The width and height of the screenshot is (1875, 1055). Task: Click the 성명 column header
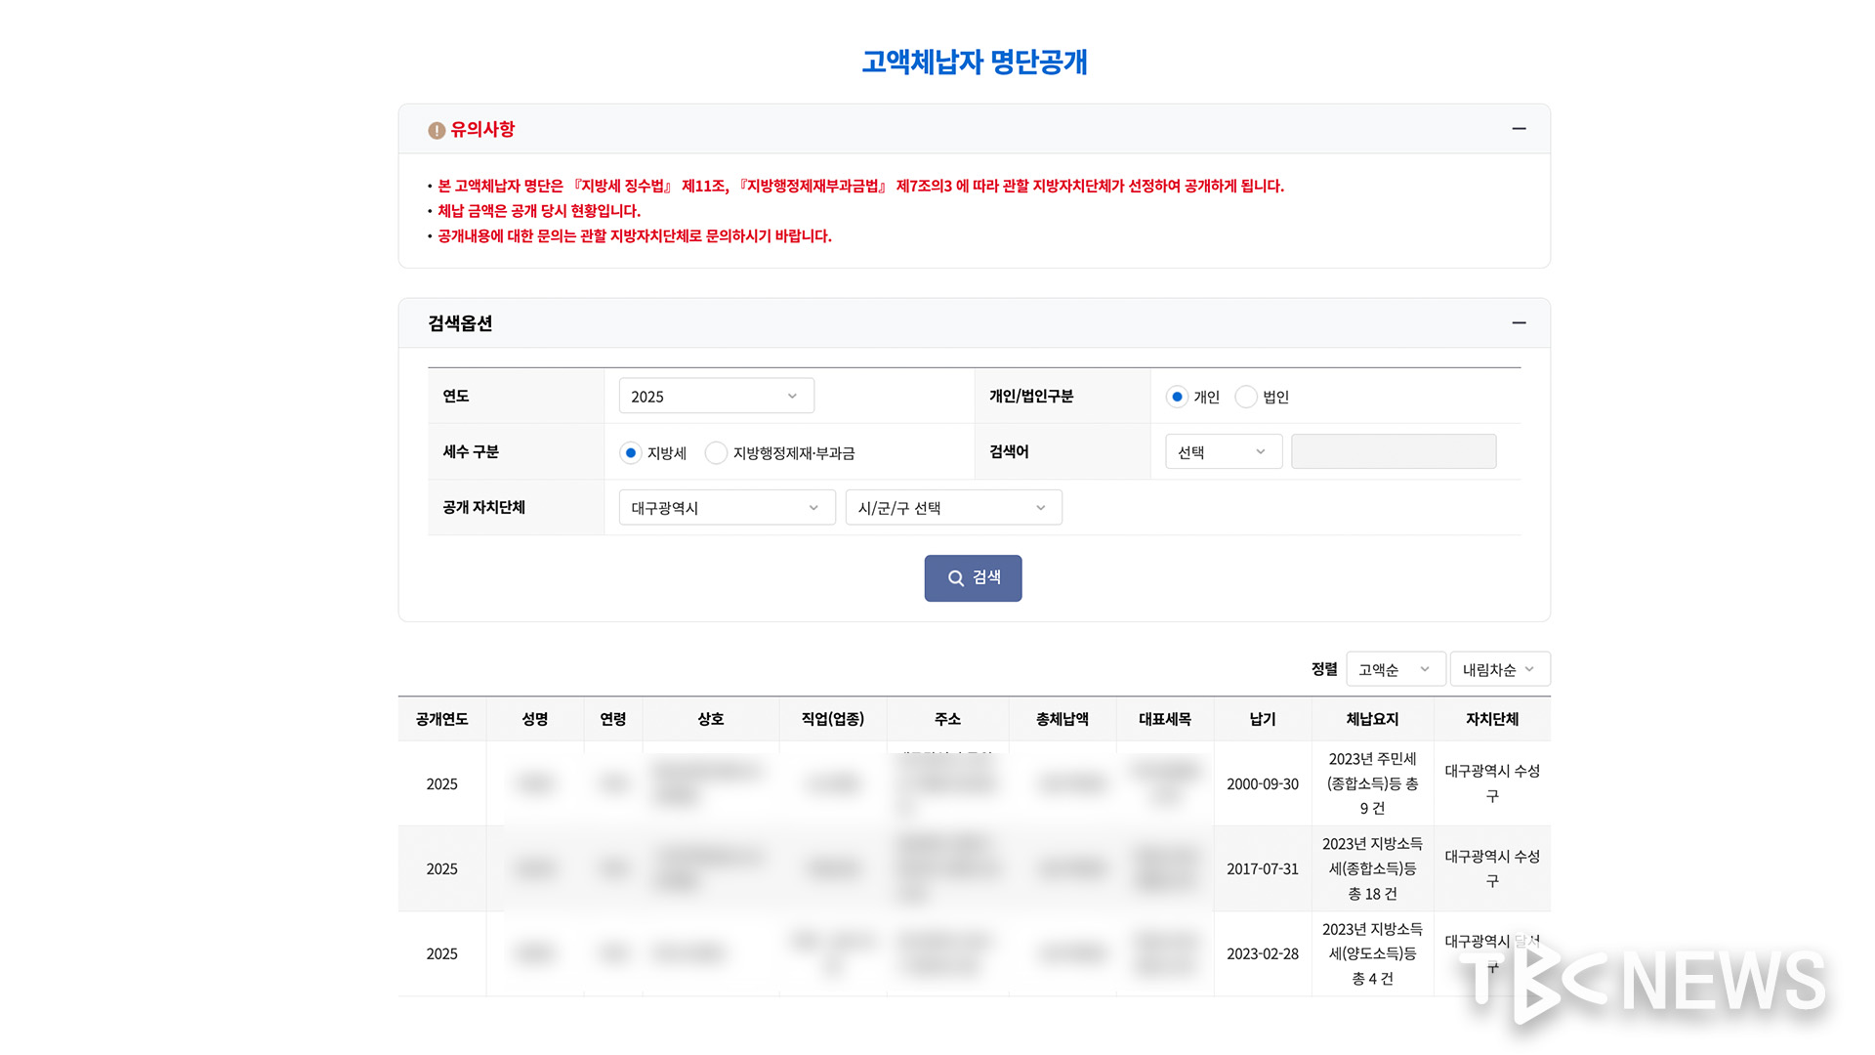[534, 719]
